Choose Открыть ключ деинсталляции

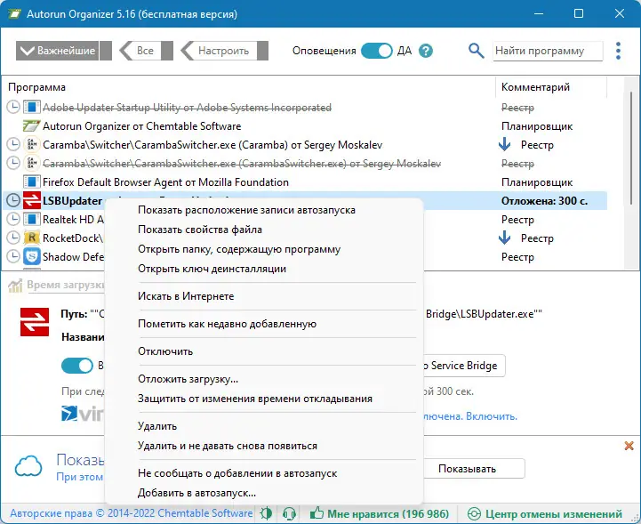[264, 269]
